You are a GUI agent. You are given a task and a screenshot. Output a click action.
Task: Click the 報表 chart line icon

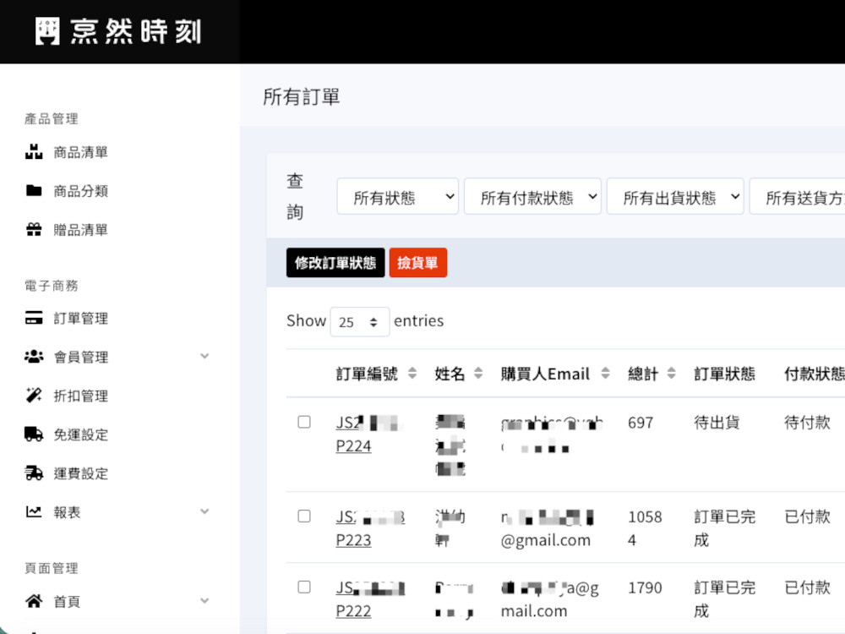(x=34, y=511)
